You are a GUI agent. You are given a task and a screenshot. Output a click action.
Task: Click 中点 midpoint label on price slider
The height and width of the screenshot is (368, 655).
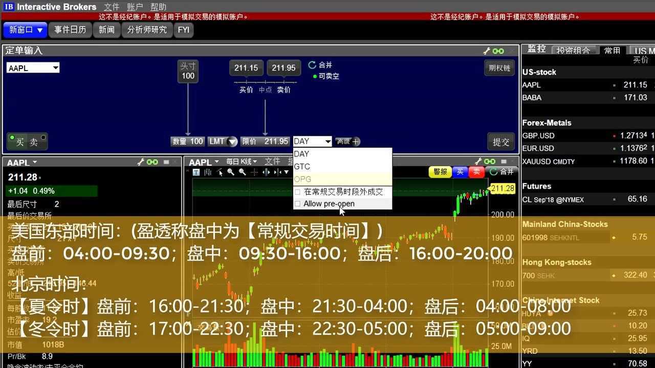[x=265, y=90]
